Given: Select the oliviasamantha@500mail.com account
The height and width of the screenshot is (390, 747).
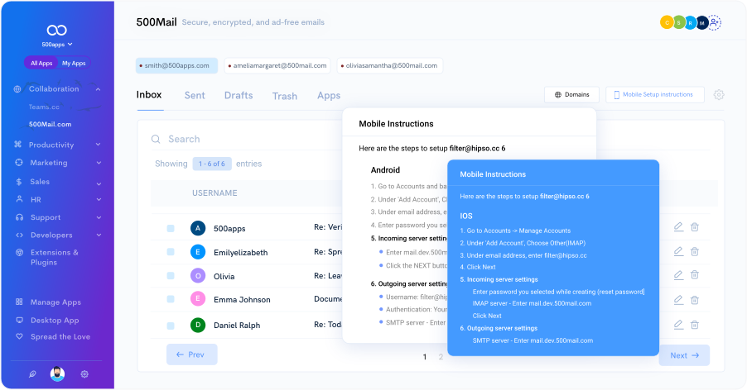Looking at the screenshot, I should (390, 65).
